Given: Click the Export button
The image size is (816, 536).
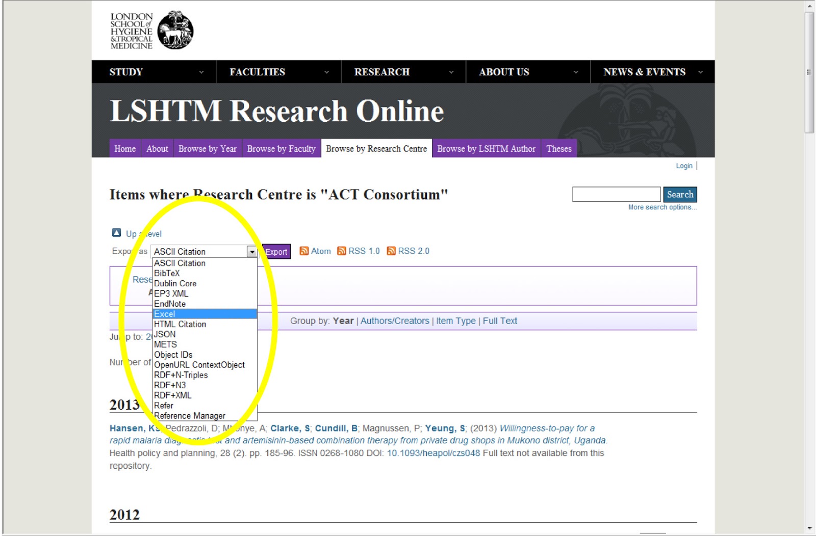Looking at the screenshot, I should pyautogui.click(x=276, y=252).
